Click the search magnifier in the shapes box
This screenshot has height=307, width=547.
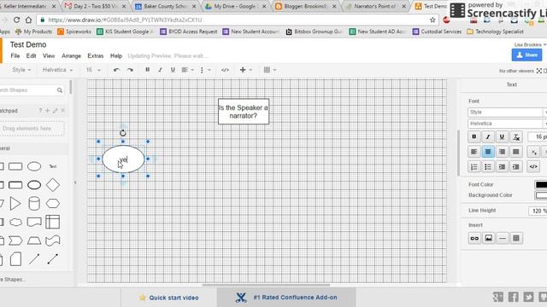click(60, 90)
